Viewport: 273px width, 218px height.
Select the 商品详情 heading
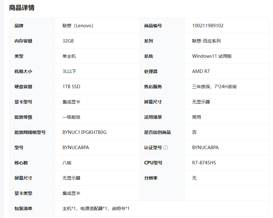point(22,8)
